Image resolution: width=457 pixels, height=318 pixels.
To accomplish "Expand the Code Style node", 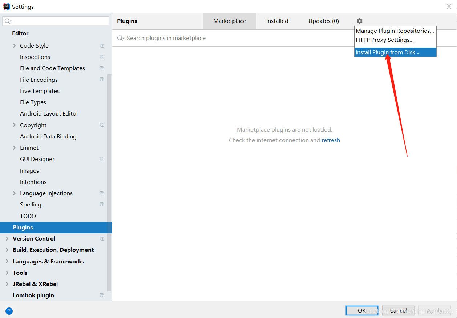I will point(14,45).
